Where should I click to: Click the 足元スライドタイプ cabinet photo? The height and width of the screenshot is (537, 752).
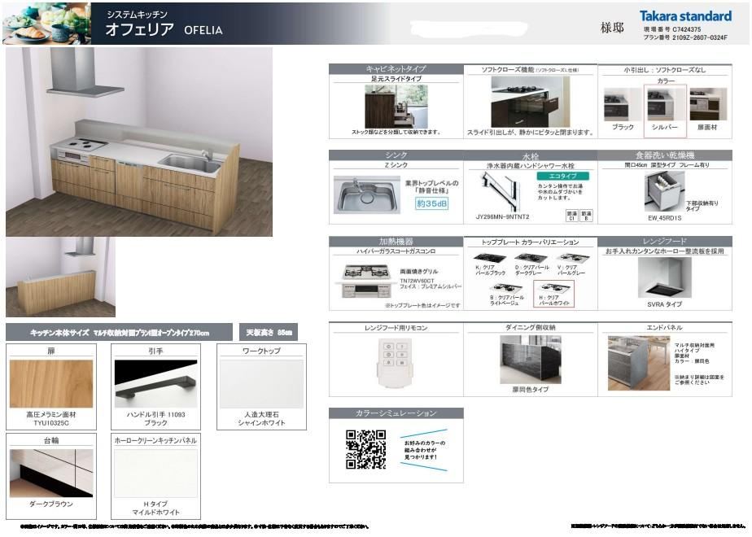[396, 106]
